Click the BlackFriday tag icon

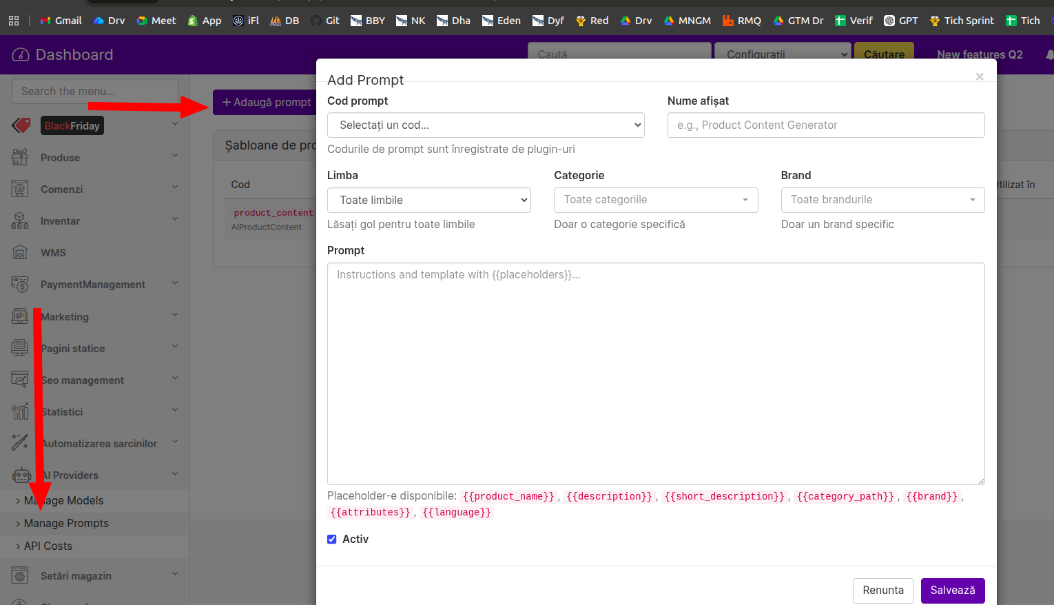coord(21,125)
